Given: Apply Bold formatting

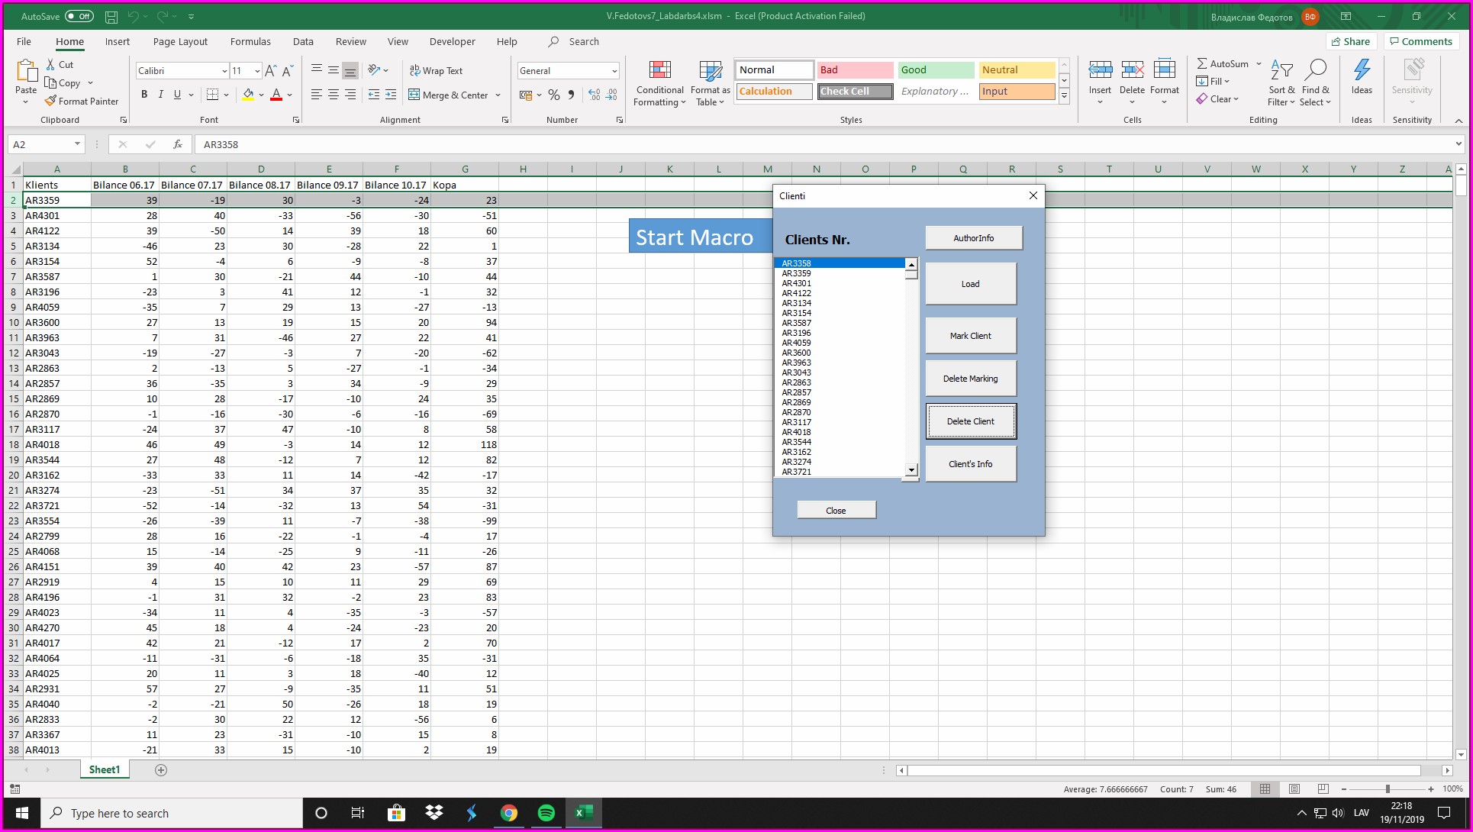Looking at the screenshot, I should click(x=143, y=95).
